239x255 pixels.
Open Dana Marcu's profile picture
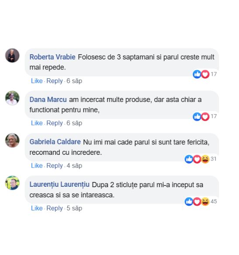click(12, 98)
